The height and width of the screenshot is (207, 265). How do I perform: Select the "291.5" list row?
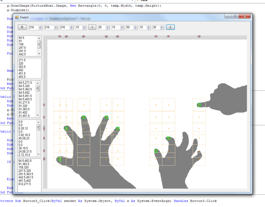pos(22,51)
